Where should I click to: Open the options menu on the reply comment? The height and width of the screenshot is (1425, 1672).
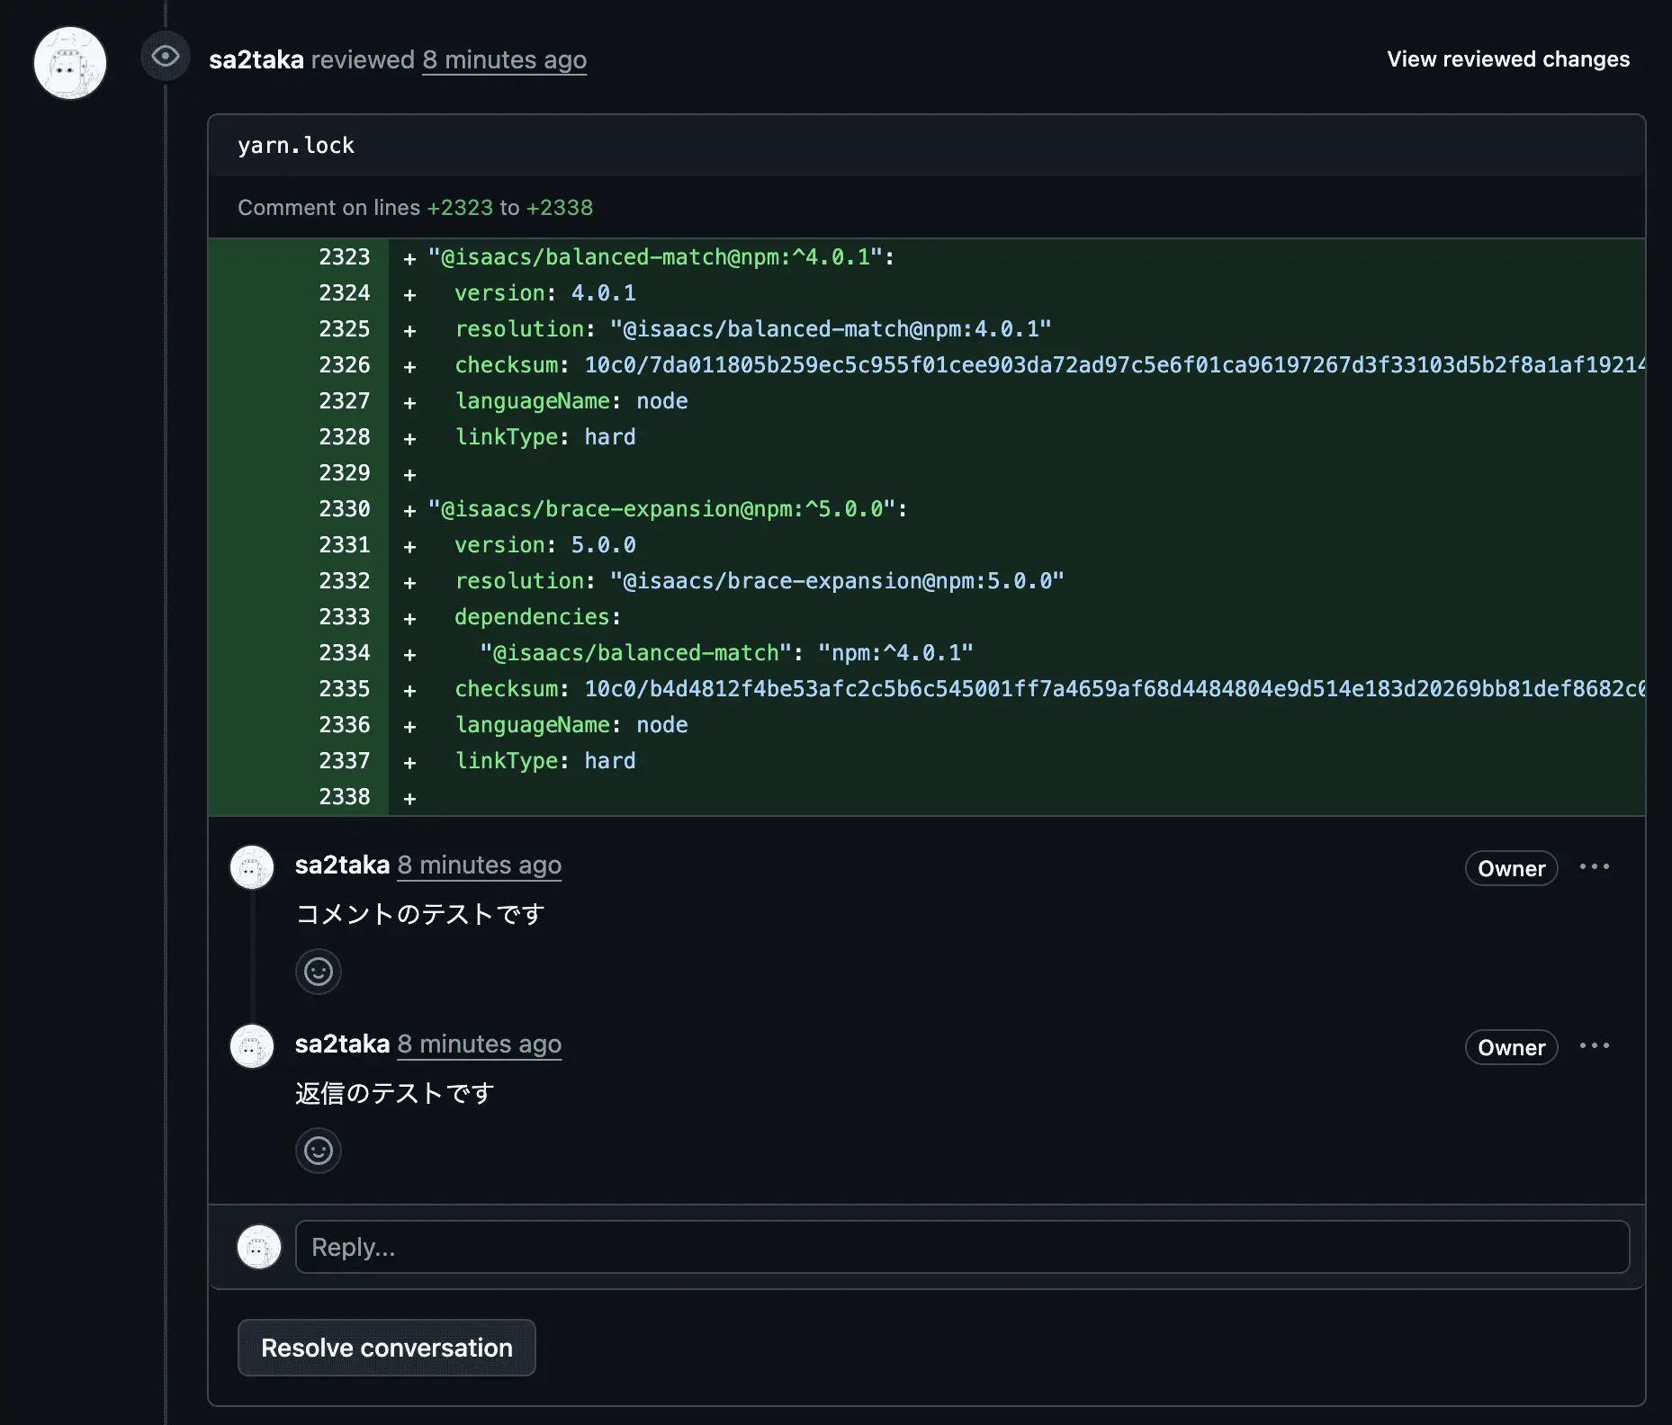[1595, 1046]
